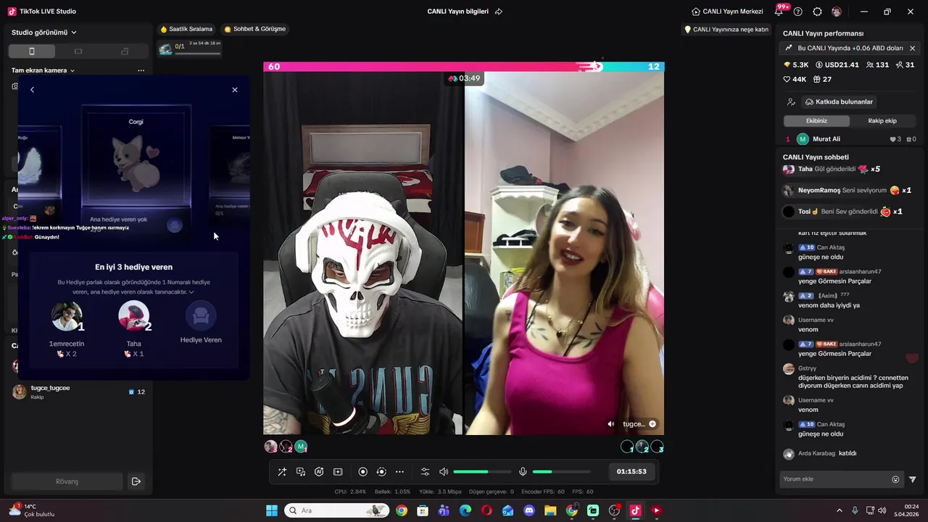Open the magic wand effects tool
Image resolution: width=928 pixels, height=522 pixels.
[282, 472]
